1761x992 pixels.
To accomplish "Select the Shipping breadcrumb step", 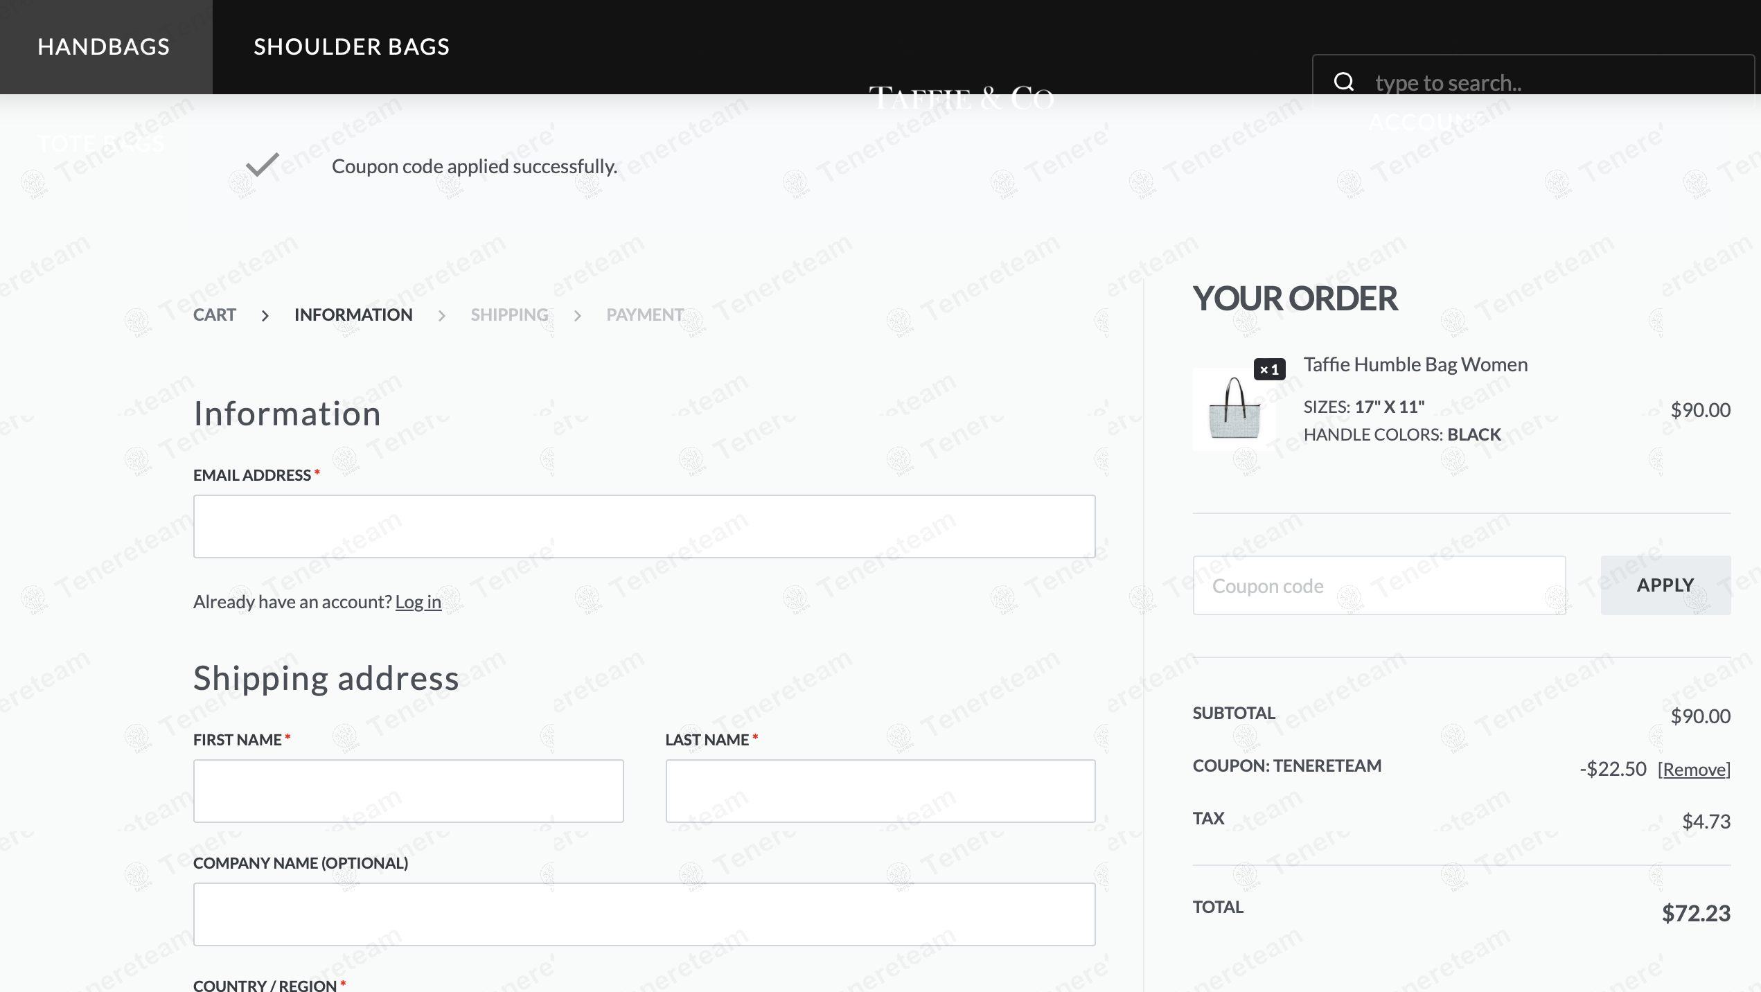I will click(x=510, y=315).
